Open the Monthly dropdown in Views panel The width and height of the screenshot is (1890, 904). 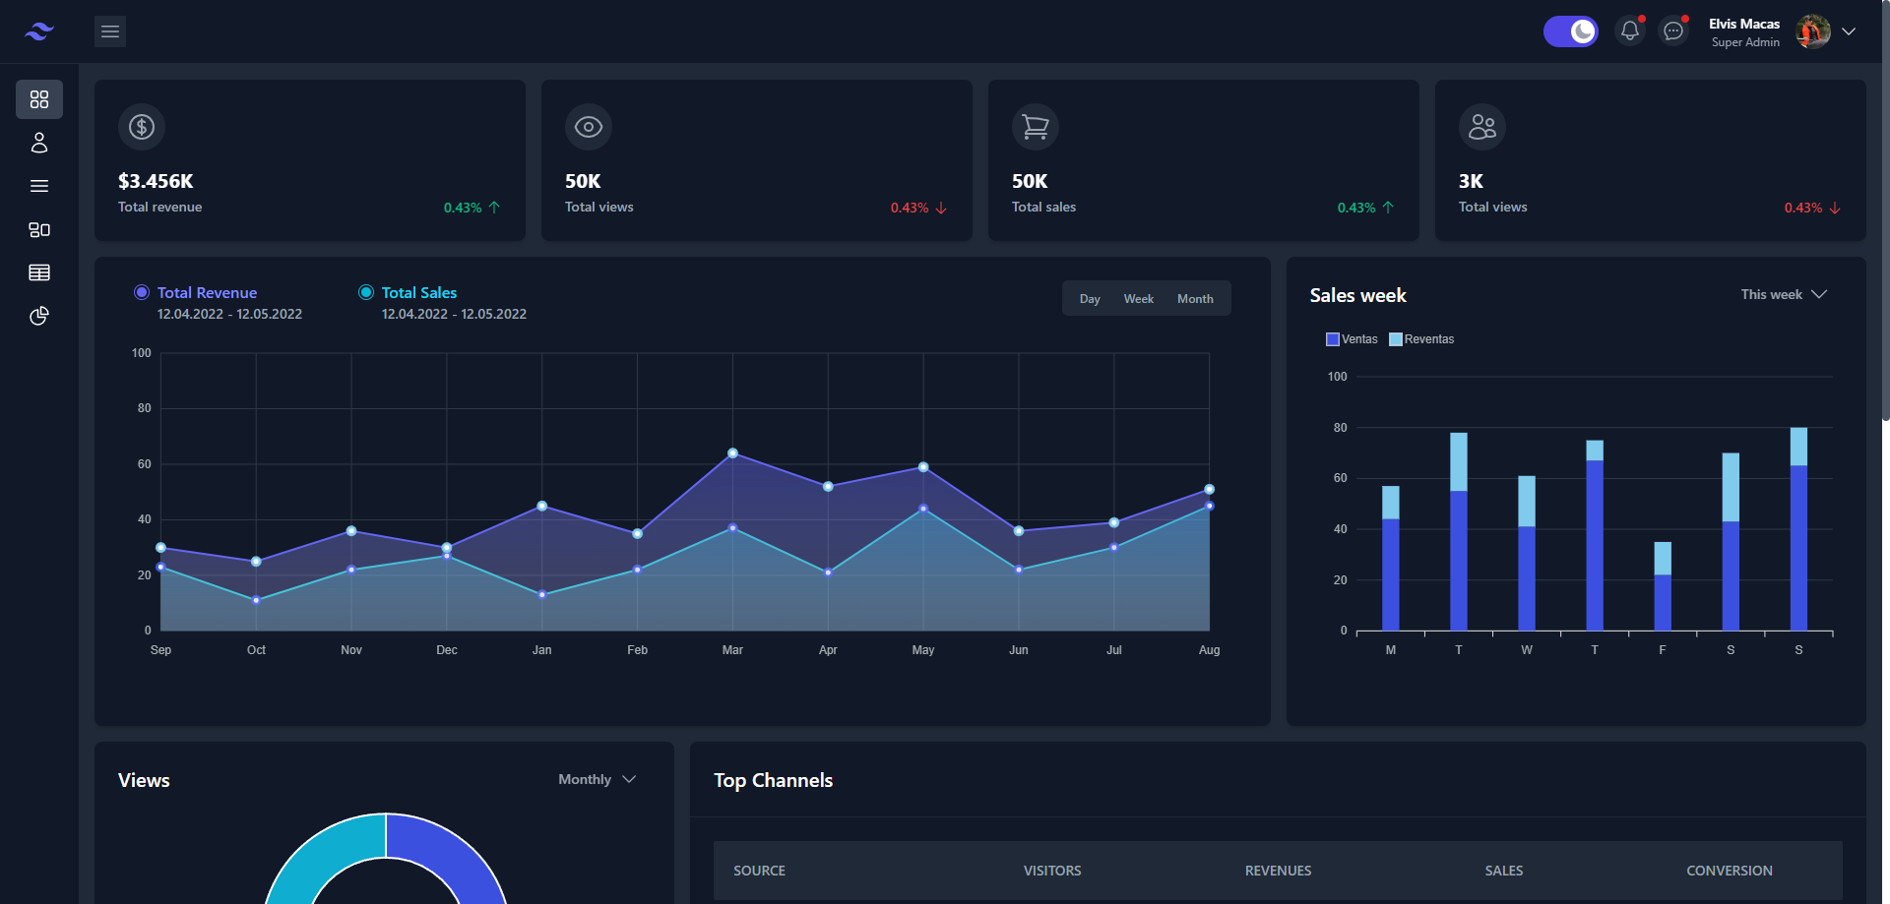coord(596,779)
